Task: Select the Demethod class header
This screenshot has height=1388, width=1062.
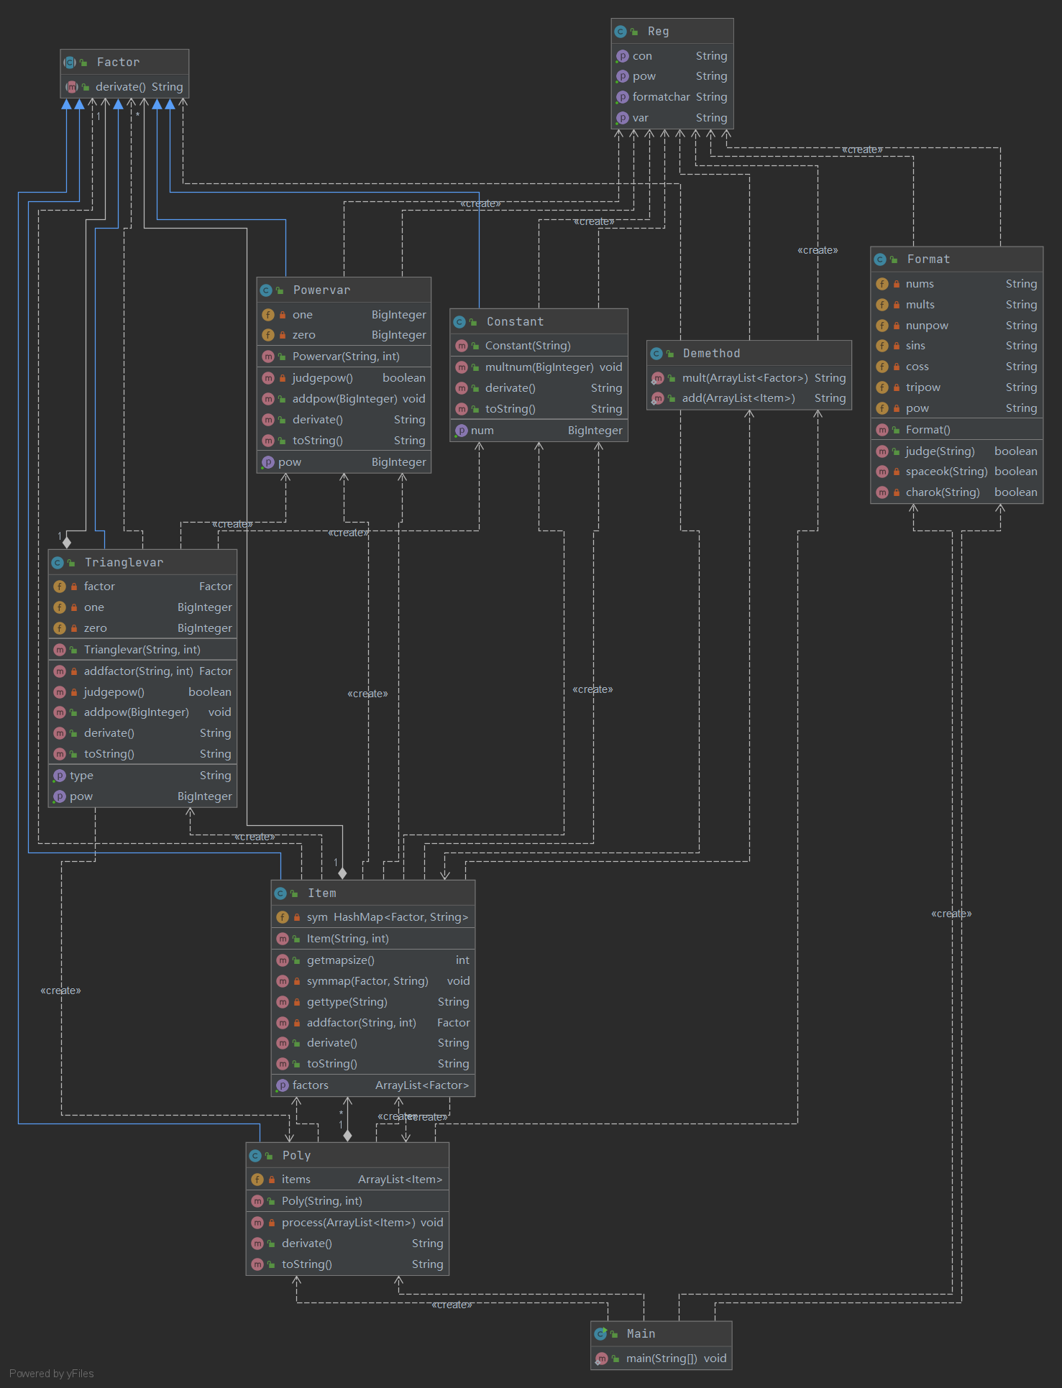Action: point(711,354)
